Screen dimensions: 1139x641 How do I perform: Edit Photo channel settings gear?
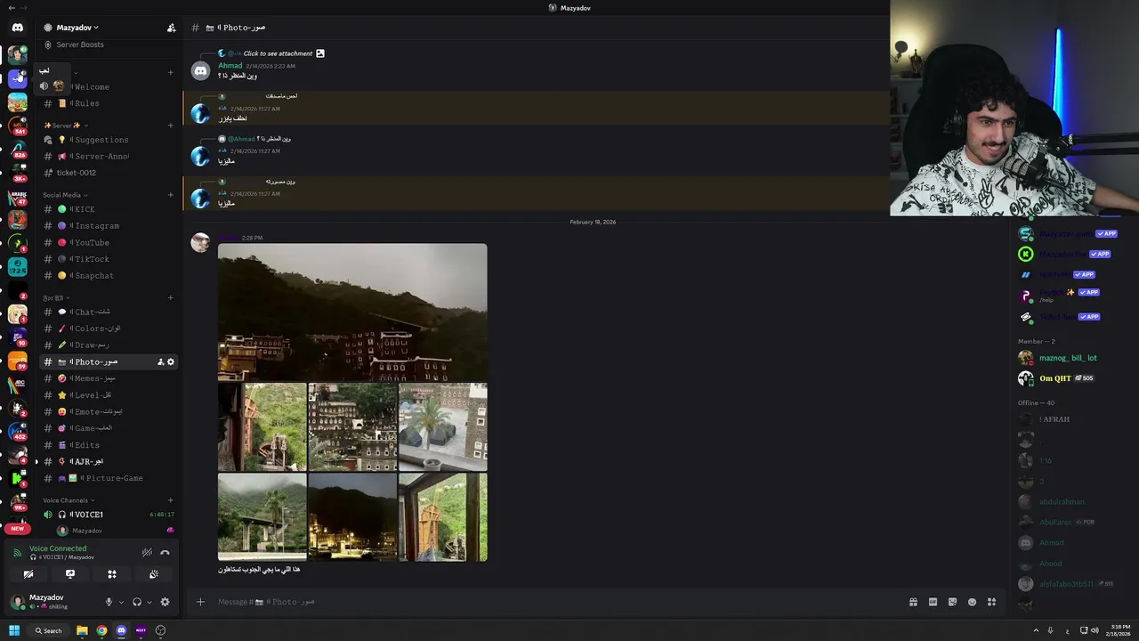click(171, 362)
